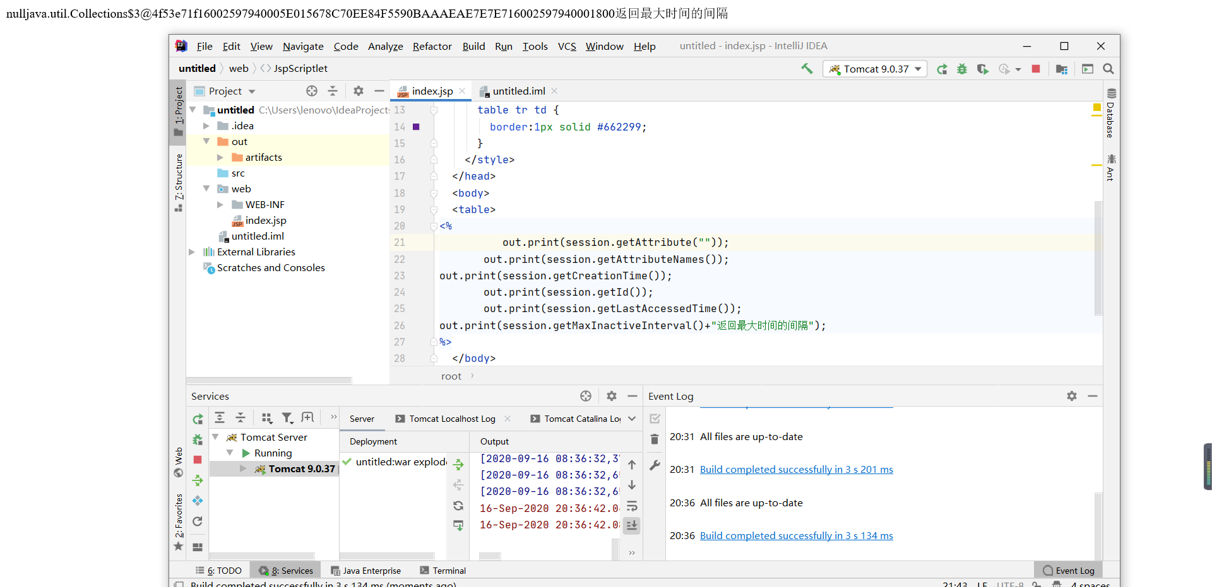Open the Refactor menu
The height and width of the screenshot is (587, 1212).
(x=432, y=46)
